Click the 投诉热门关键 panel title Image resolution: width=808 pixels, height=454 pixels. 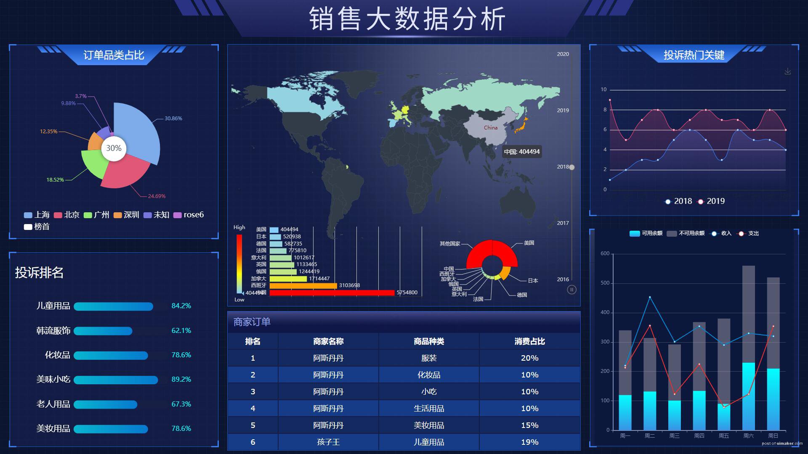(x=694, y=55)
